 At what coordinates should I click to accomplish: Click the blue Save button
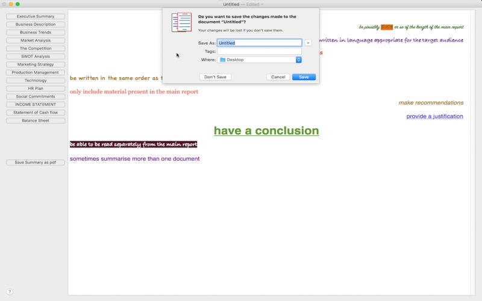coord(304,77)
